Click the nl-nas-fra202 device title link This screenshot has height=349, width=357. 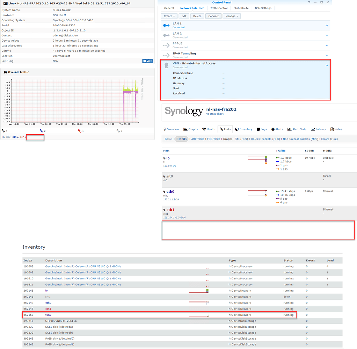221,109
